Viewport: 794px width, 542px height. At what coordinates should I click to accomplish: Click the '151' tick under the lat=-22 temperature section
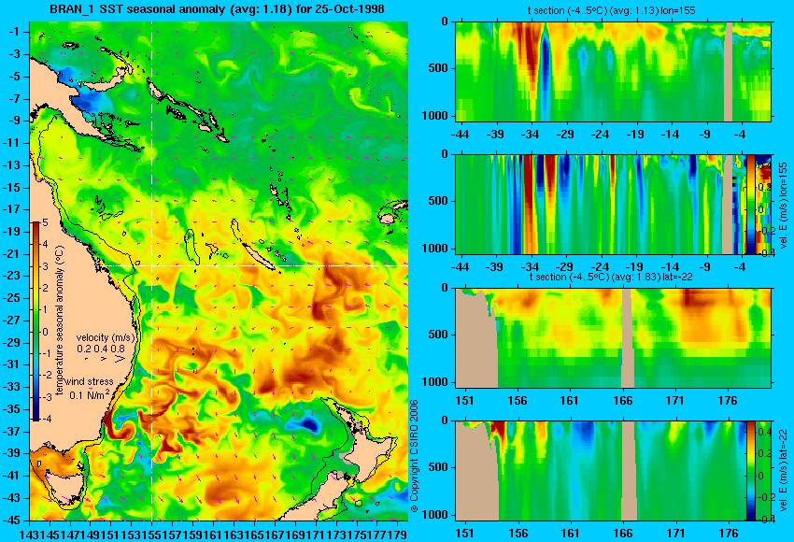[x=464, y=401]
